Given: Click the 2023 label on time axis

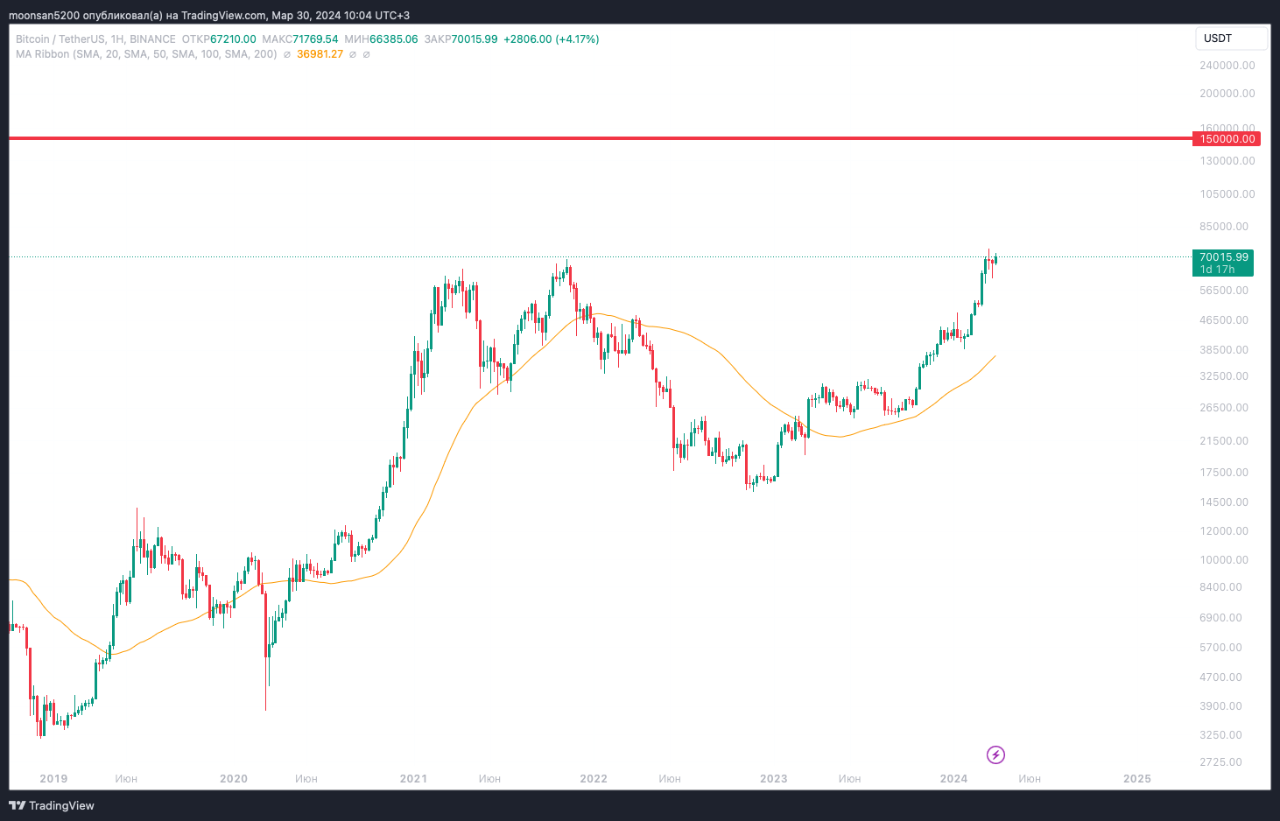Looking at the screenshot, I should point(774,778).
